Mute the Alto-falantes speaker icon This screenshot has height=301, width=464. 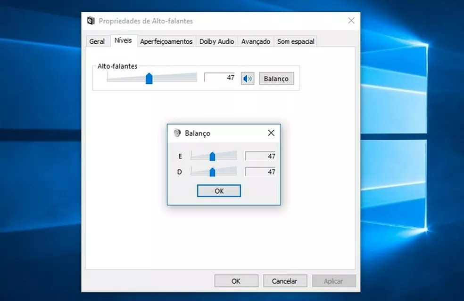pyautogui.click(x=248, y=79)
